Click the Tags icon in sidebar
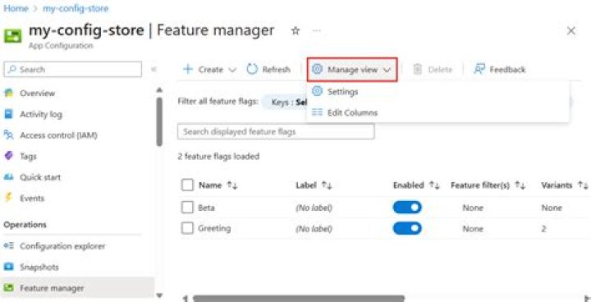The image size is (591, 302). [x=8, y=156]
